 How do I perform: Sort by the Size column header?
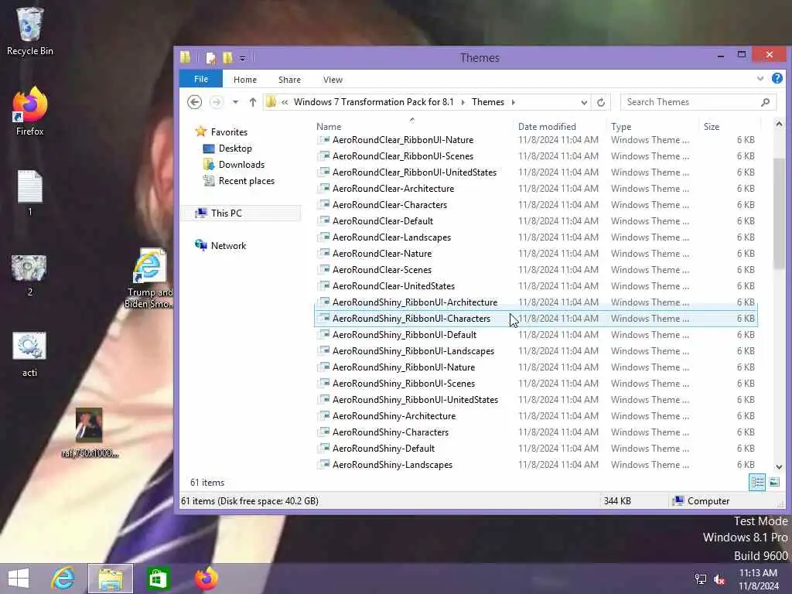tap(712, 127)
